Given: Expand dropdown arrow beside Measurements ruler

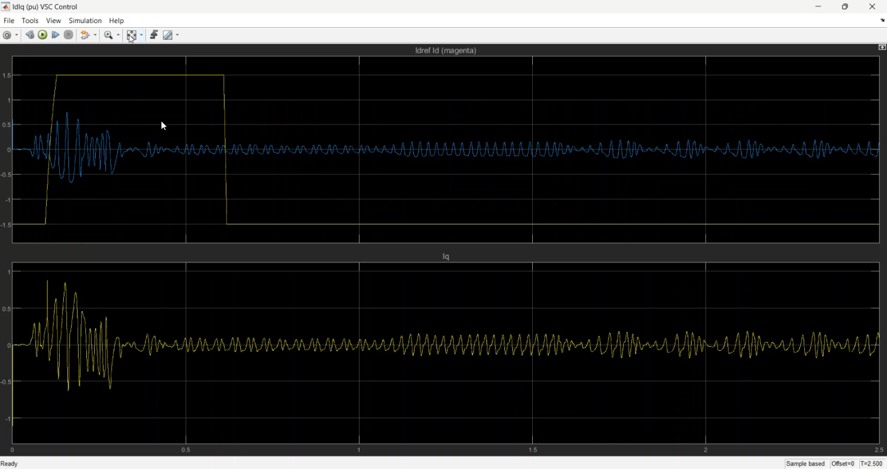Looking at the screenshot, I should 177,35.
